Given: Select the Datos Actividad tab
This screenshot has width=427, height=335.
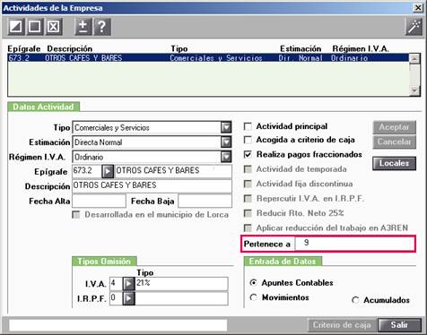Looking at the screenshot, I should (43, 107).
